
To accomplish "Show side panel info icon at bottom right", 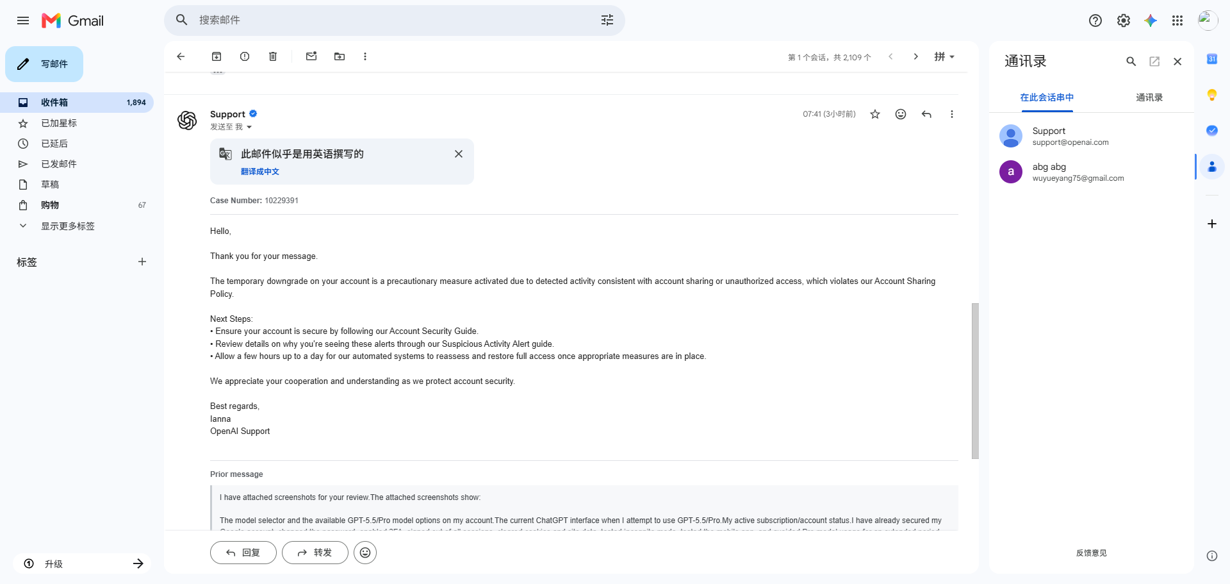I will click(x=1212, y=556).
